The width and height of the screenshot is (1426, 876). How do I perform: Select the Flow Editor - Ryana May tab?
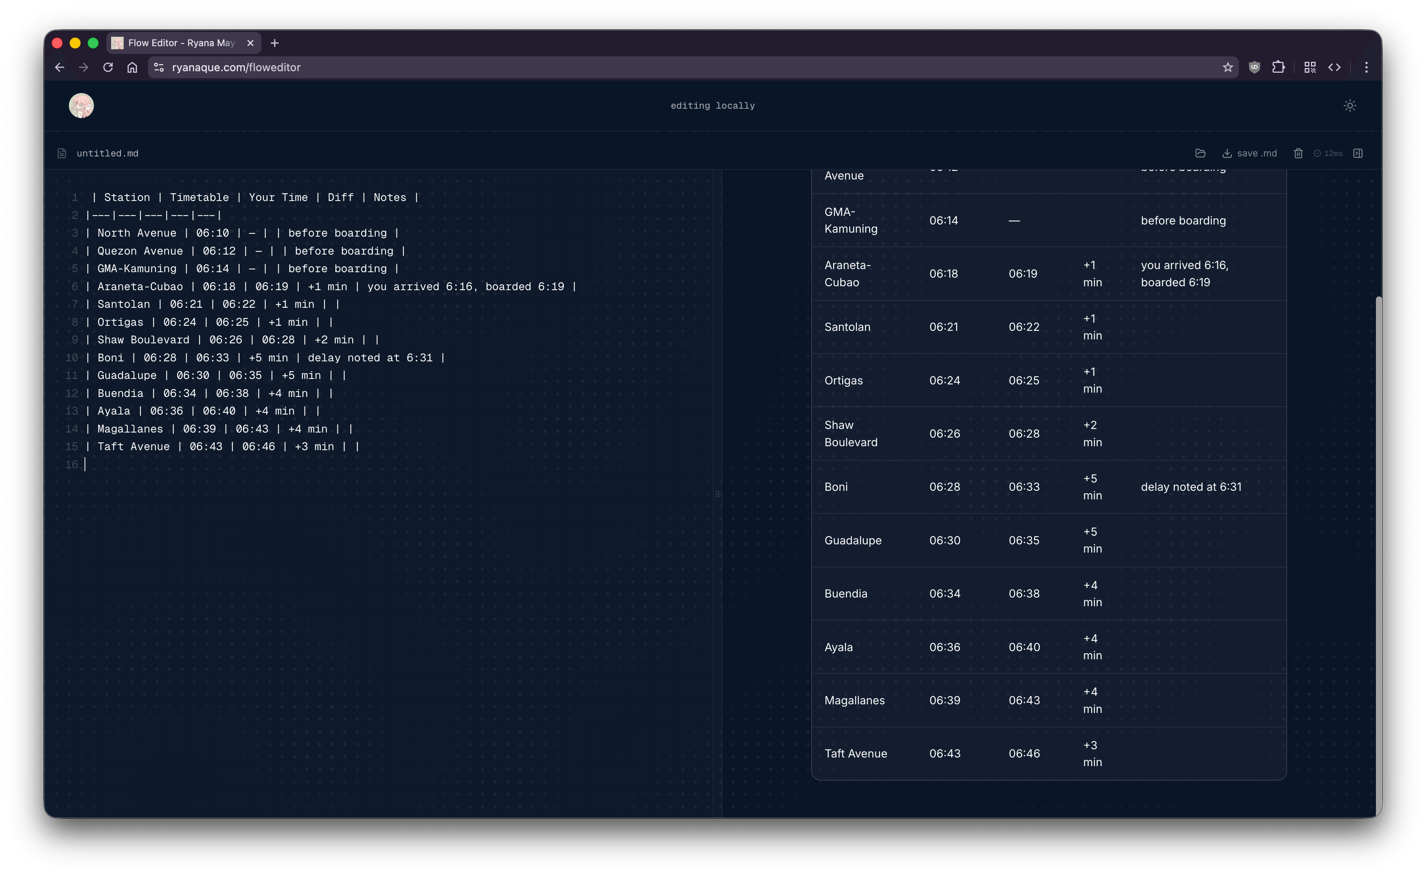tap(183, 43)
